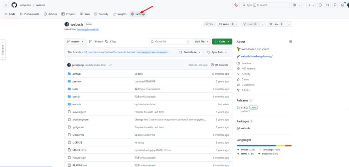Open the .dockerignore file

click(x=80, y=119)
